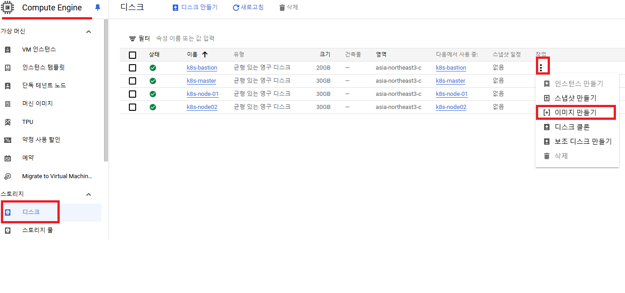The width and height of the screenshot is (625, 293).
Task: Click the green status check for k8s-node02
Action: pos(153,107)
